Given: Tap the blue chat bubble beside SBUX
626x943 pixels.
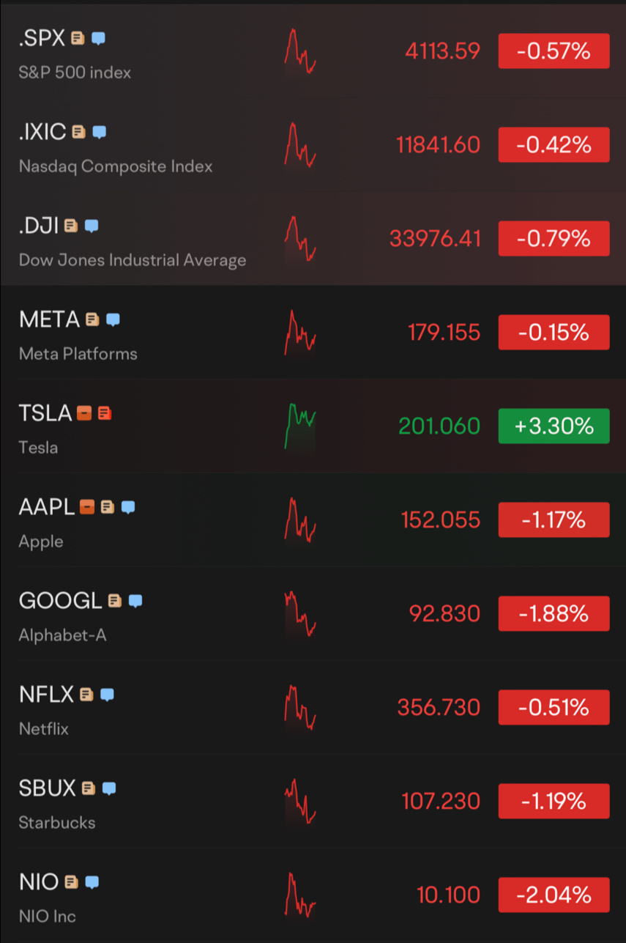Looking at the screenshot, I should [x=109, y=788].
